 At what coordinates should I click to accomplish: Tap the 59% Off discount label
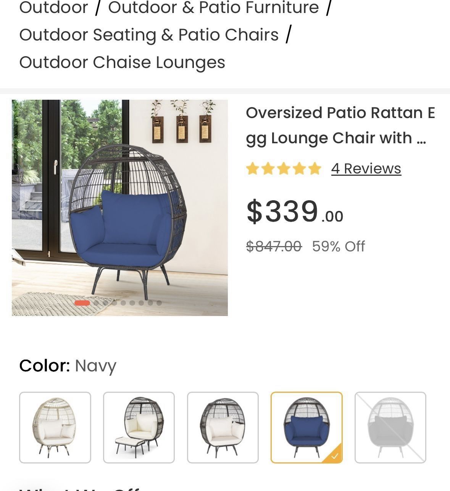(x=339, y=246)
